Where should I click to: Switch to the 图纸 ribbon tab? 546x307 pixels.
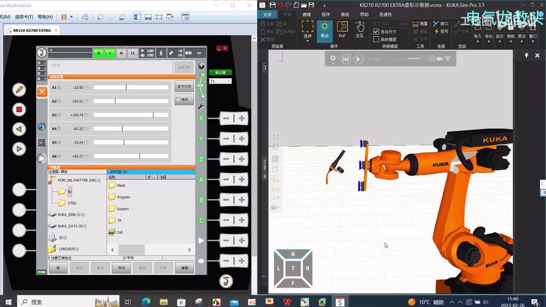point(345,14)
